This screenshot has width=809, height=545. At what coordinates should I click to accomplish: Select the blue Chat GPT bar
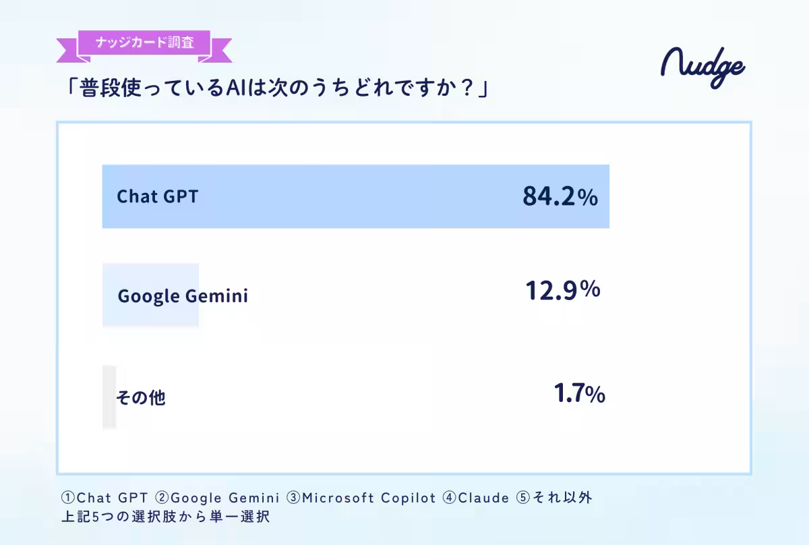tap(355, 196)
